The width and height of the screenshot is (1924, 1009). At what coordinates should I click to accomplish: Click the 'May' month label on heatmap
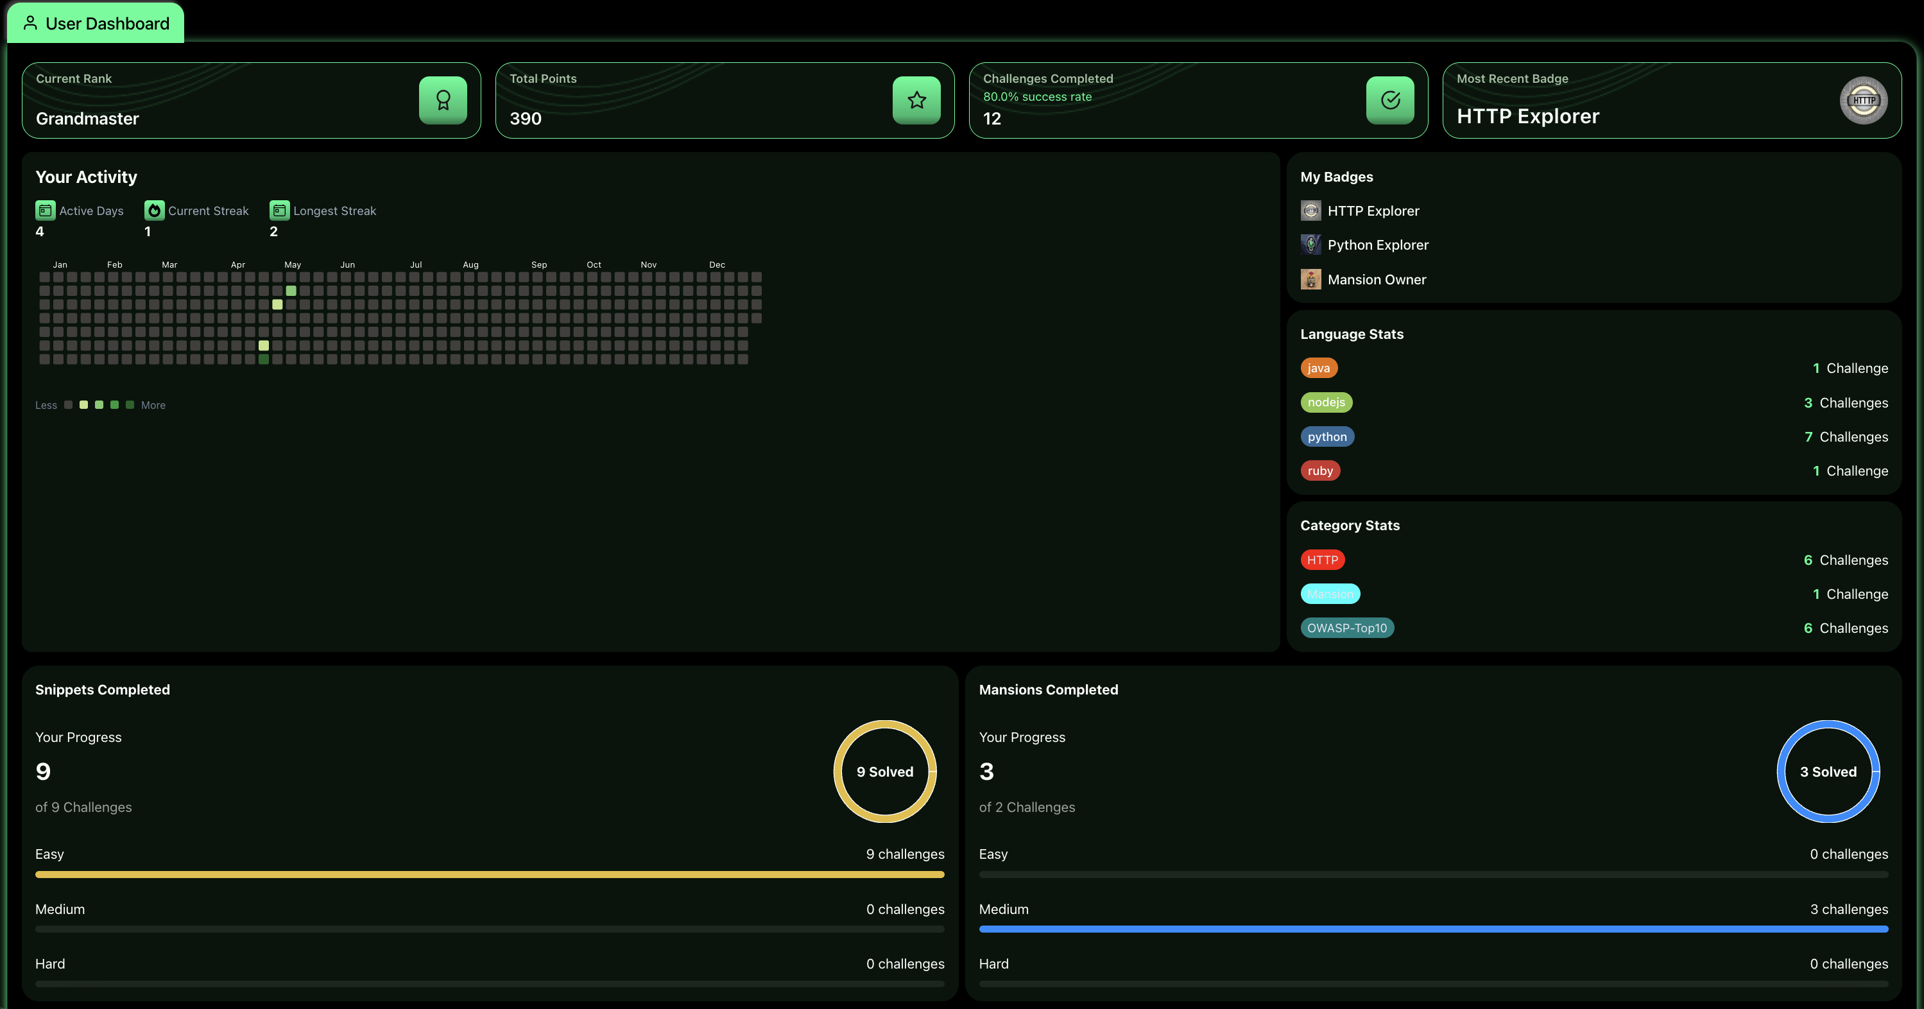[293, 265]
